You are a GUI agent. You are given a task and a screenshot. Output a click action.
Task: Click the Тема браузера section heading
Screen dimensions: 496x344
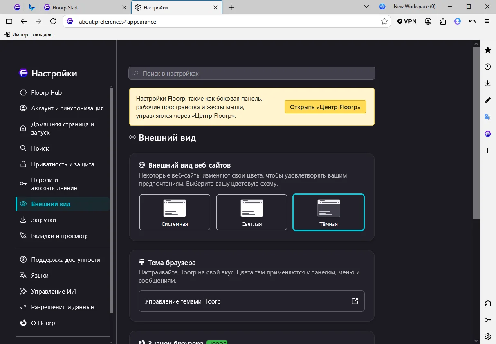[x=172, y=263]
